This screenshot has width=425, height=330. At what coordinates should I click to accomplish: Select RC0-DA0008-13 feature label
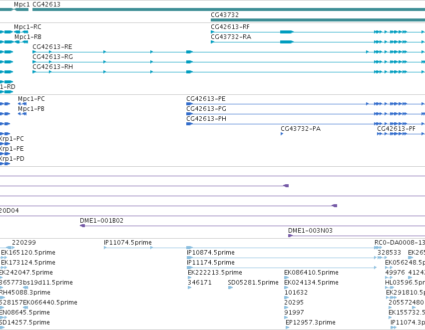click(x=400, y=243)
